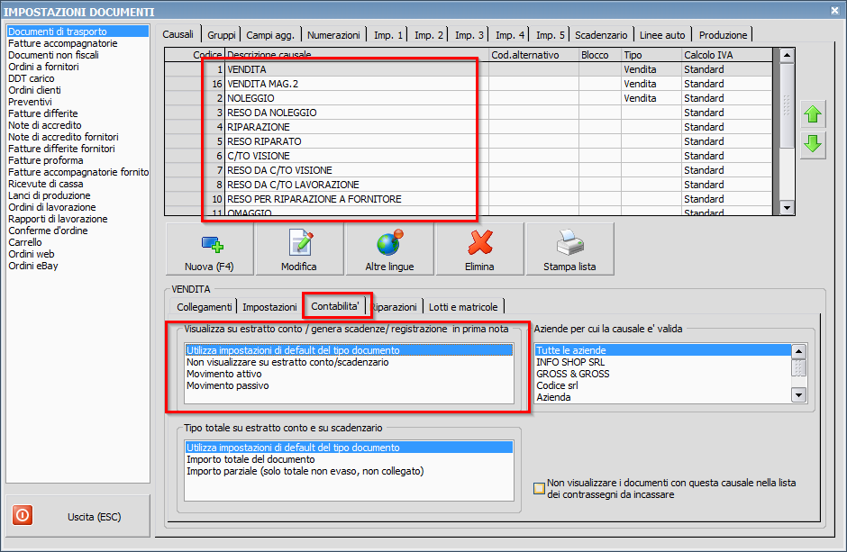This screenshot has width=847, height=552.
Task: Switch to the Riparazioni sub-tab
Action: (396, 307)
